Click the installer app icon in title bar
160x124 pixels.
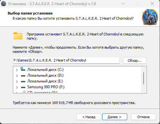[x=4, y=4]
